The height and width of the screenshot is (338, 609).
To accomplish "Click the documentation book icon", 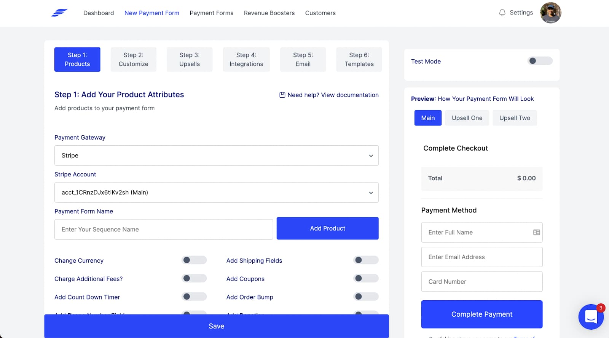I will [282, 95].
